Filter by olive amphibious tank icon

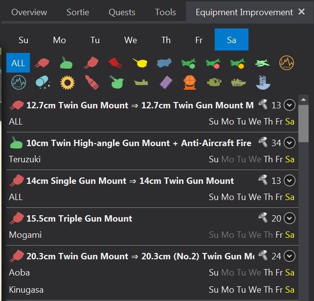[239, 82]
